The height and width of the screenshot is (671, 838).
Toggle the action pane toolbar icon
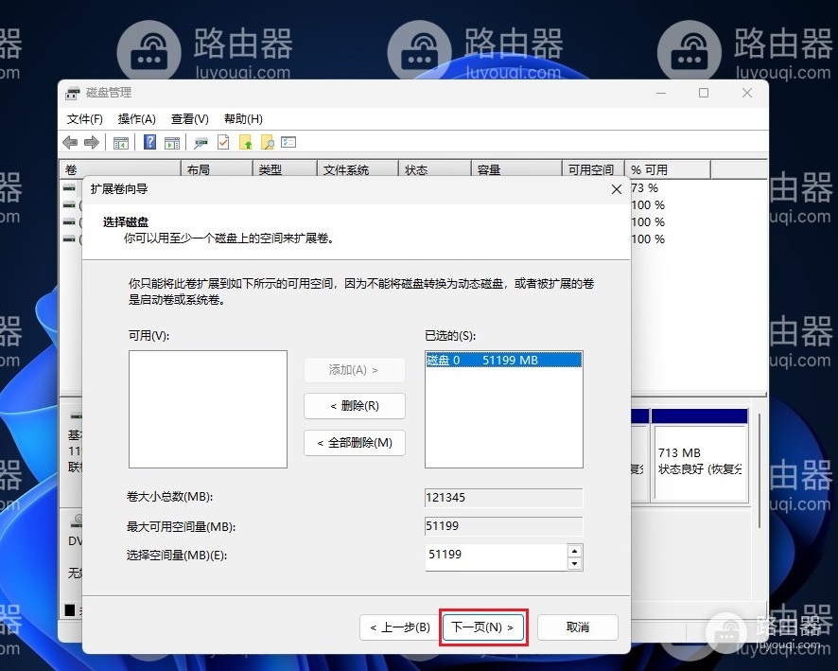(172, 143)
